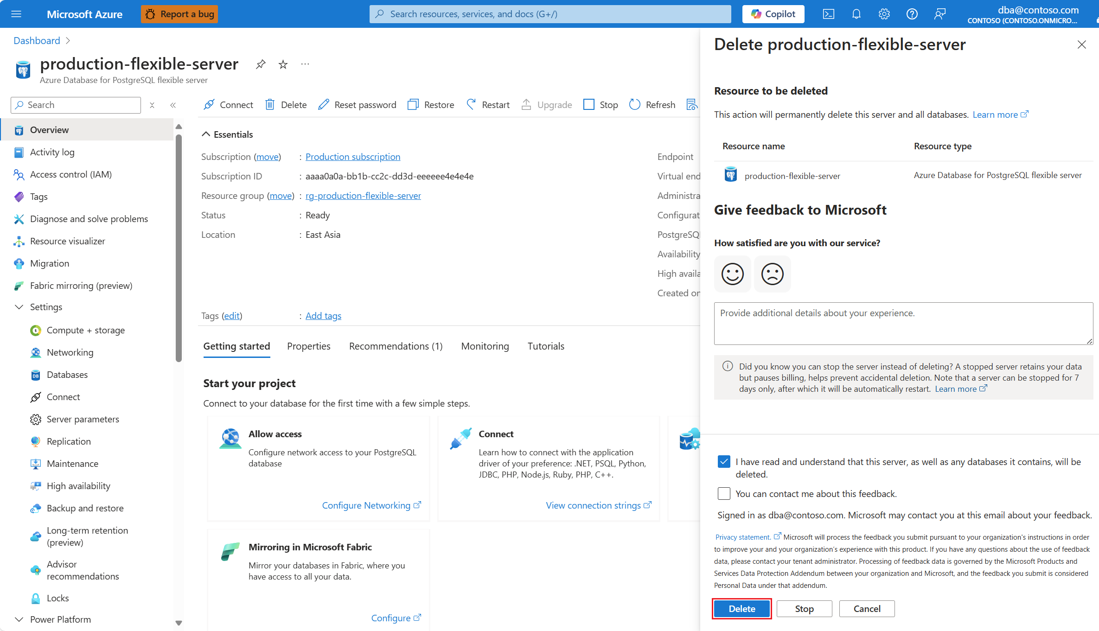This screenshot has width=1099, height=631.
Task: Collapse the Essentials section
Action: click(206, 134)
